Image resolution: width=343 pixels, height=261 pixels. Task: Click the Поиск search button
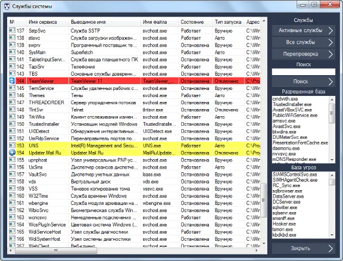pos(304,82)
